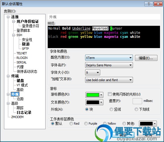This screenshot has width=164, height=142.
Task: Click the dialog help question-mark button
Action: [149, 4]
